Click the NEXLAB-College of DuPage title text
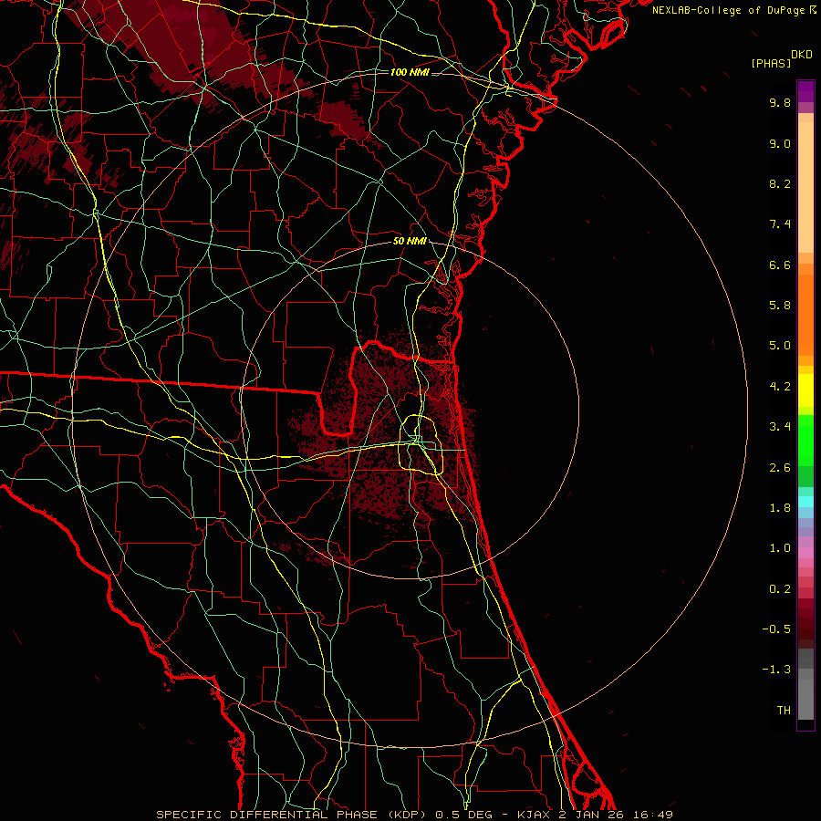This screenshot has height=821, width=821. 728,10
